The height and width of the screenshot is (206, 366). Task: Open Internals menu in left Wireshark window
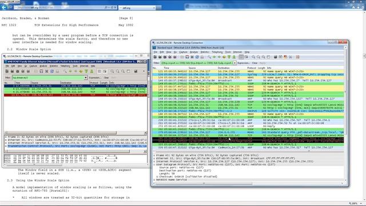84,66
